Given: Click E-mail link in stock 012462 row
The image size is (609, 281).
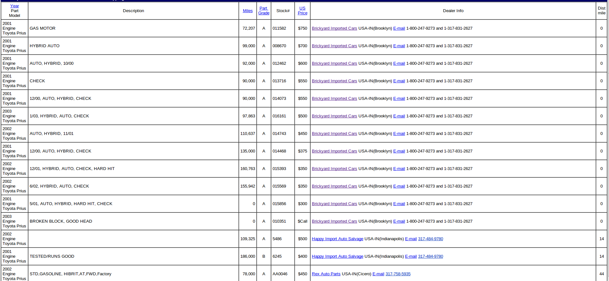Looking at the screenshot, I should click(x=399, y=63).
